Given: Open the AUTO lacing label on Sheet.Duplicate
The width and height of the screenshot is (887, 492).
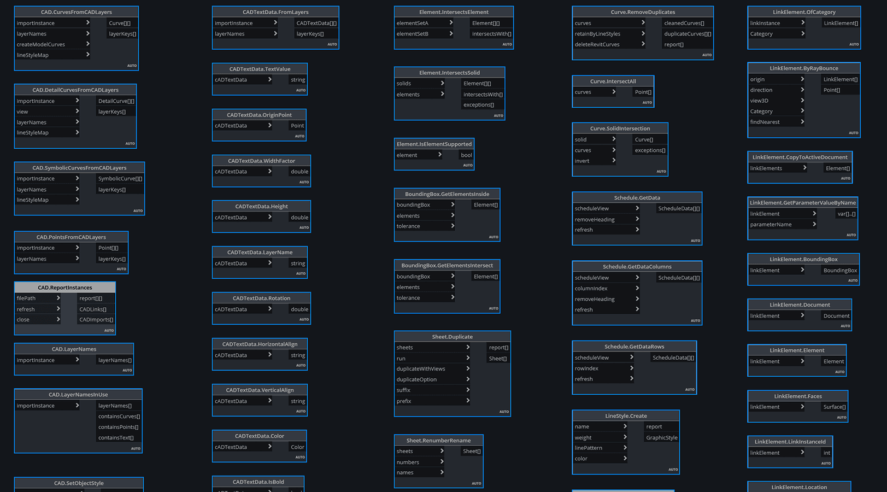Looking at the screenshot, I should click(x=504, y=412).
